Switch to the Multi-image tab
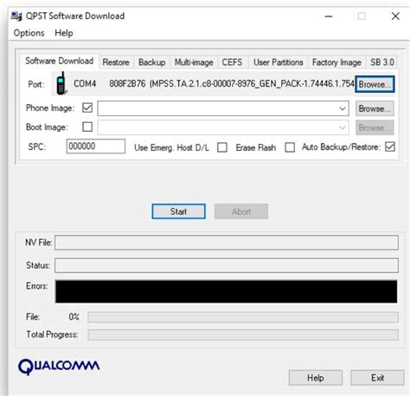The width and height of the screenshot is (410, 396). 194,62
